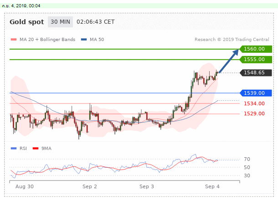Image resolution: width=278 pixels, height=201 pixels.
Task: Click the 9MA red legend swatch
Action: pos(36,149)
